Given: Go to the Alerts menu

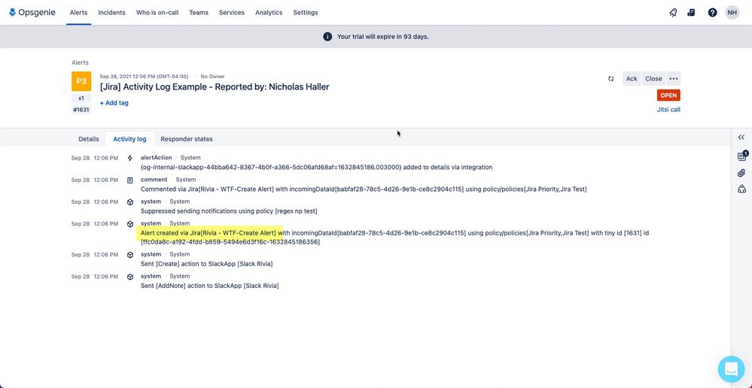Looking at the screenshot, I should point(78,13).
